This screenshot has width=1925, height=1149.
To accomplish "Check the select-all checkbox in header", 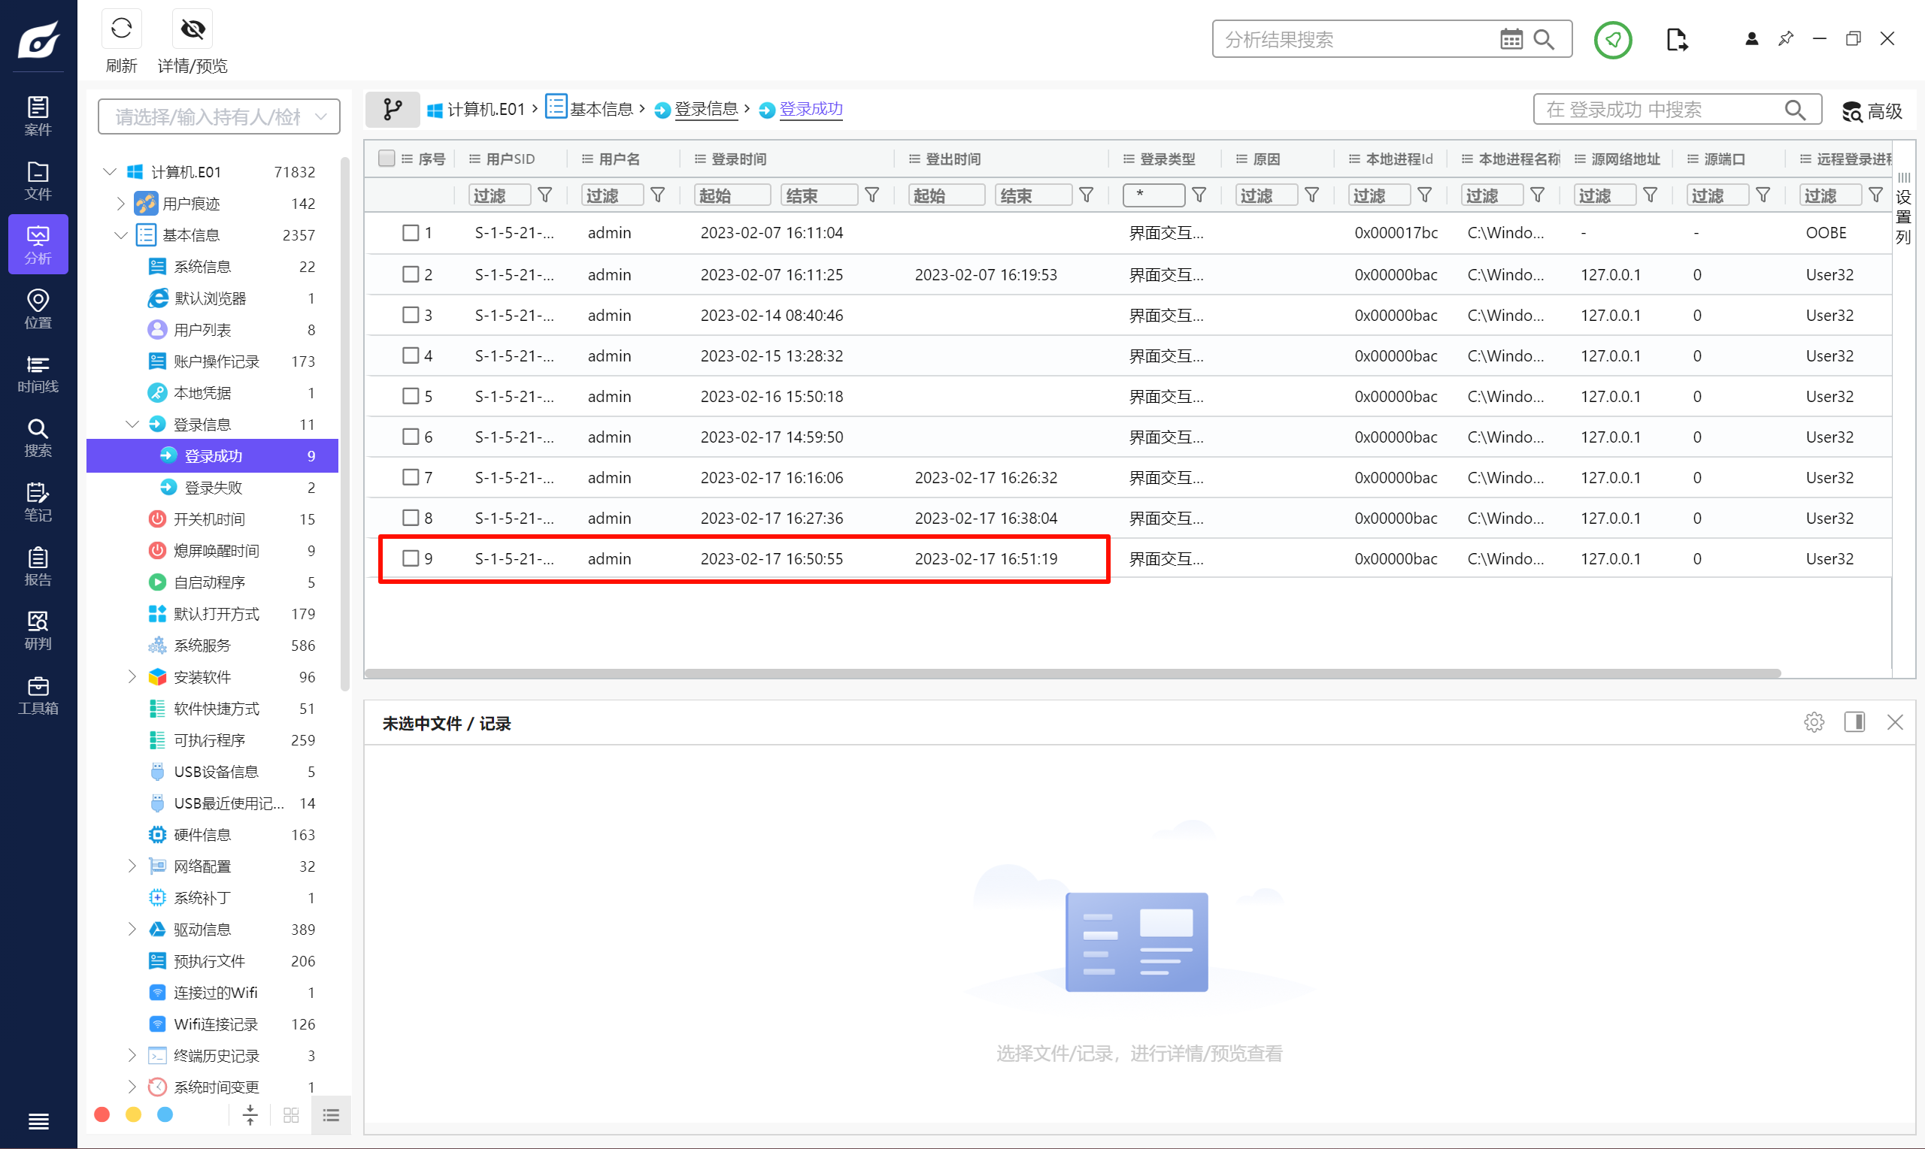I will pos(387,158).
